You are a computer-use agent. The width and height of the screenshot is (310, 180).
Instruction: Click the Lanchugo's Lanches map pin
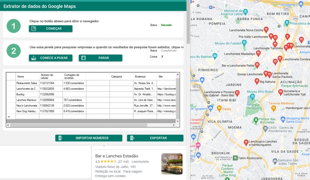click(x=246, y=143)
